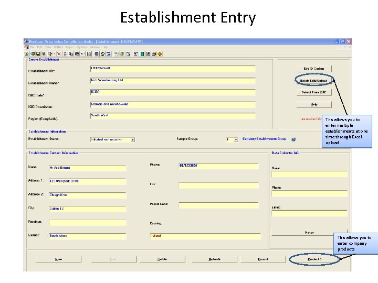
Task: Click the floppy disk Save toolbar icon
Action: [x=38, y=54]
